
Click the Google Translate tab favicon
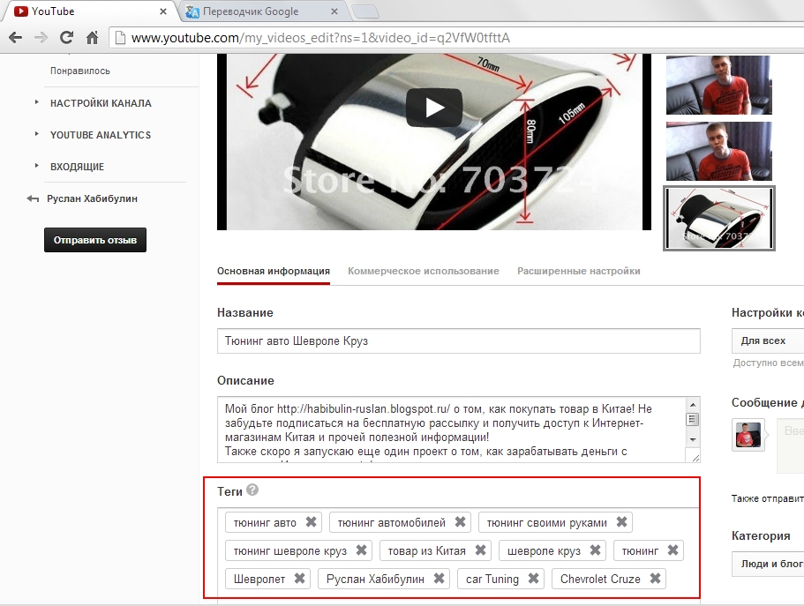pos(192,11)
